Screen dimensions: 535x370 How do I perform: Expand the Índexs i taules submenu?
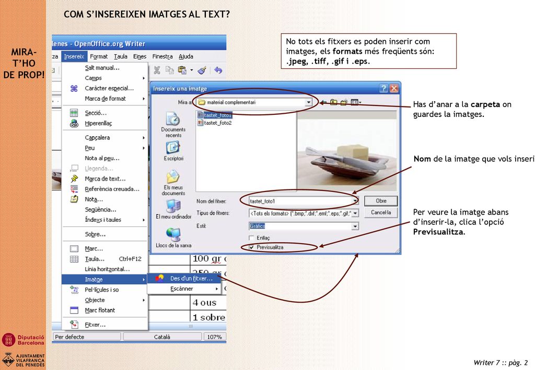pyautogui.click(x=104, y=220)
